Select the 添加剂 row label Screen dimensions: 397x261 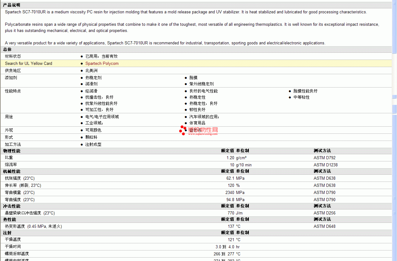(x=11, y=78)
